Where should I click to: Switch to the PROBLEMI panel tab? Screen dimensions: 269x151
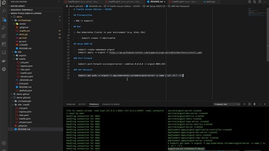click(71, 104)
